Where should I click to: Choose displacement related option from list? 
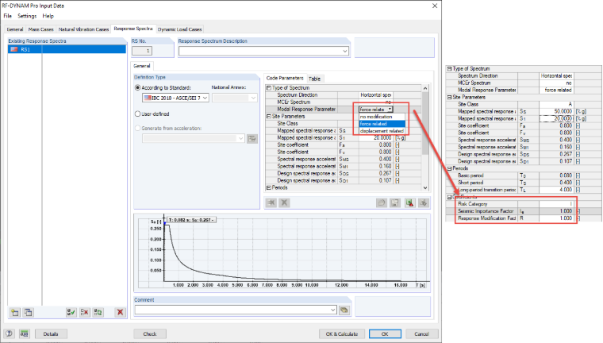[382, 131]
